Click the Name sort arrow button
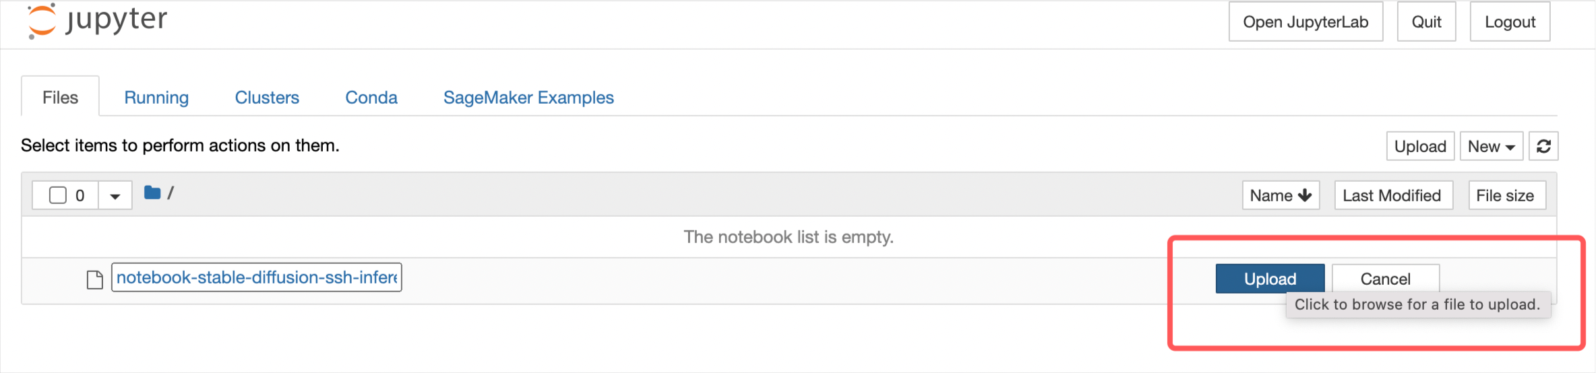 pyautogui.click(x=1281, y=195)
